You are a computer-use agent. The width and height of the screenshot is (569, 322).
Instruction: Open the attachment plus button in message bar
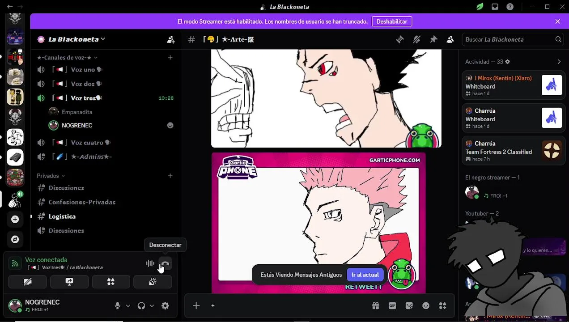click(196, 306)
